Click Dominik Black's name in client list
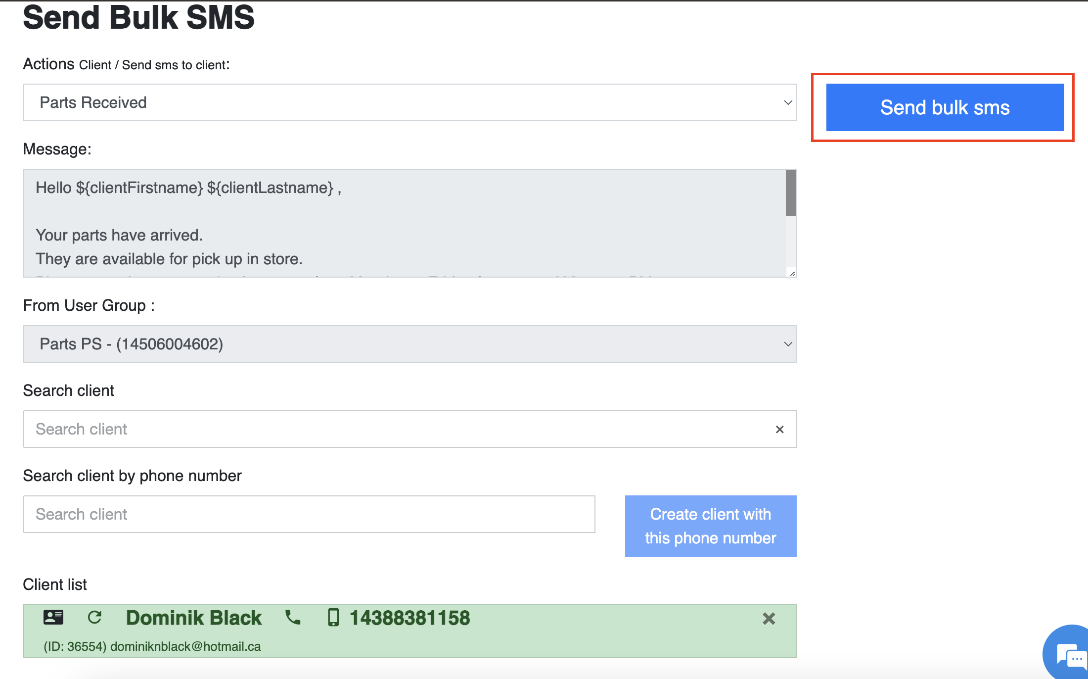 194,618
